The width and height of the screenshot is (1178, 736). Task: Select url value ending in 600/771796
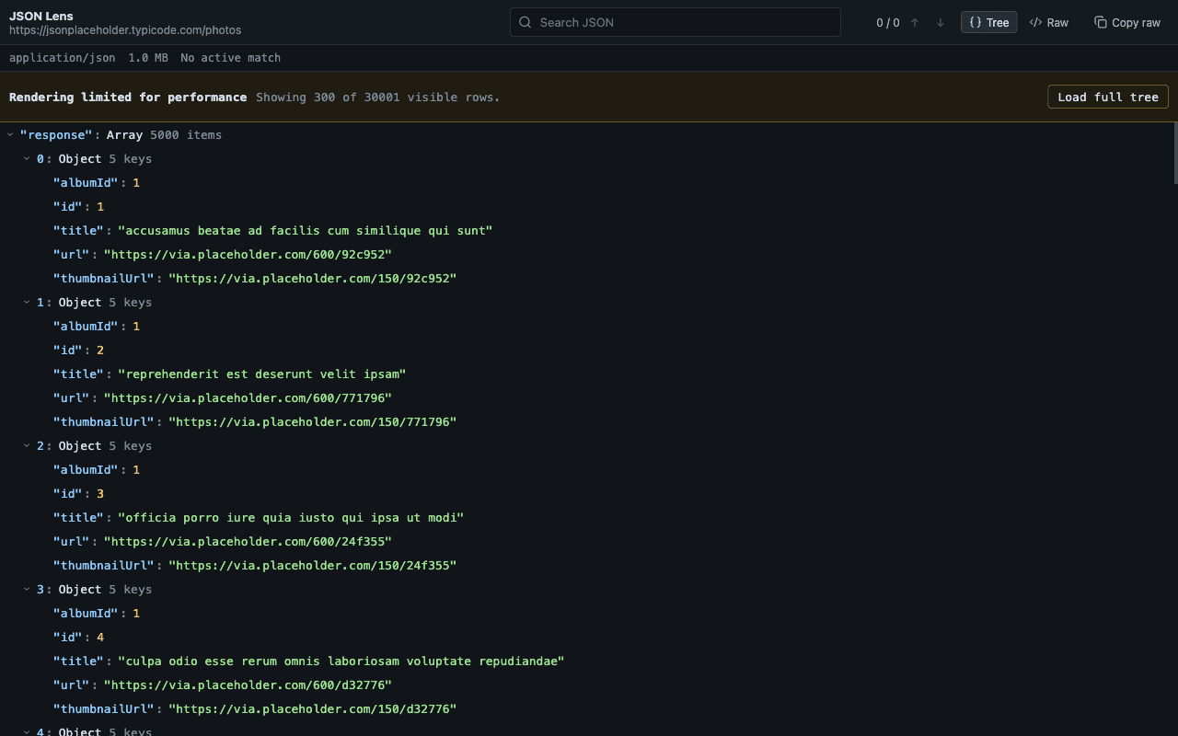coord(248,397)
